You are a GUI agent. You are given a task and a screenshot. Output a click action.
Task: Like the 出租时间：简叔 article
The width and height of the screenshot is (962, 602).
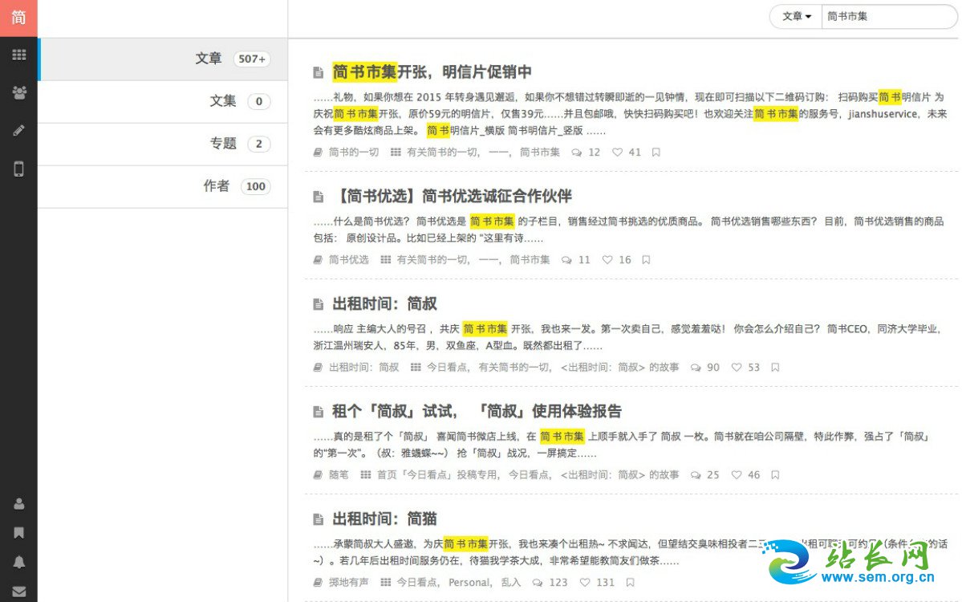(x=737, y=368)
